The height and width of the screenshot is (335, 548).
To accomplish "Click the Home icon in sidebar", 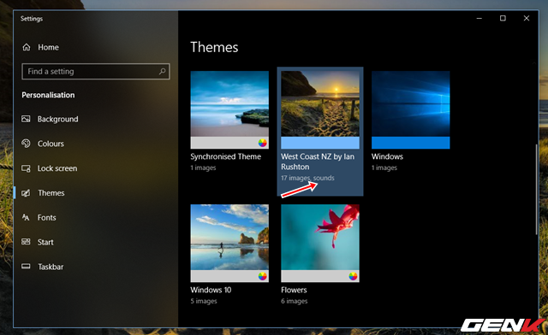I will pos(27,47).
